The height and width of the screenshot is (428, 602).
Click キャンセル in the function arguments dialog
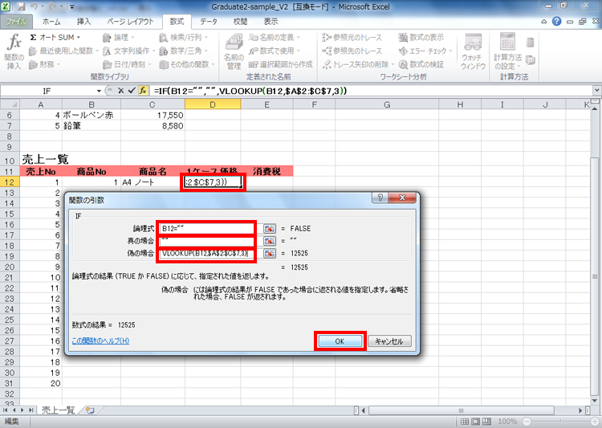389,341
